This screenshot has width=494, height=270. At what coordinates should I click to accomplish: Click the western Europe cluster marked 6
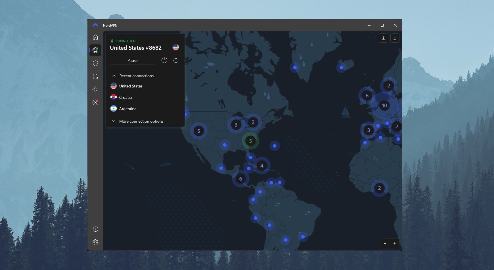click(367, 95)
